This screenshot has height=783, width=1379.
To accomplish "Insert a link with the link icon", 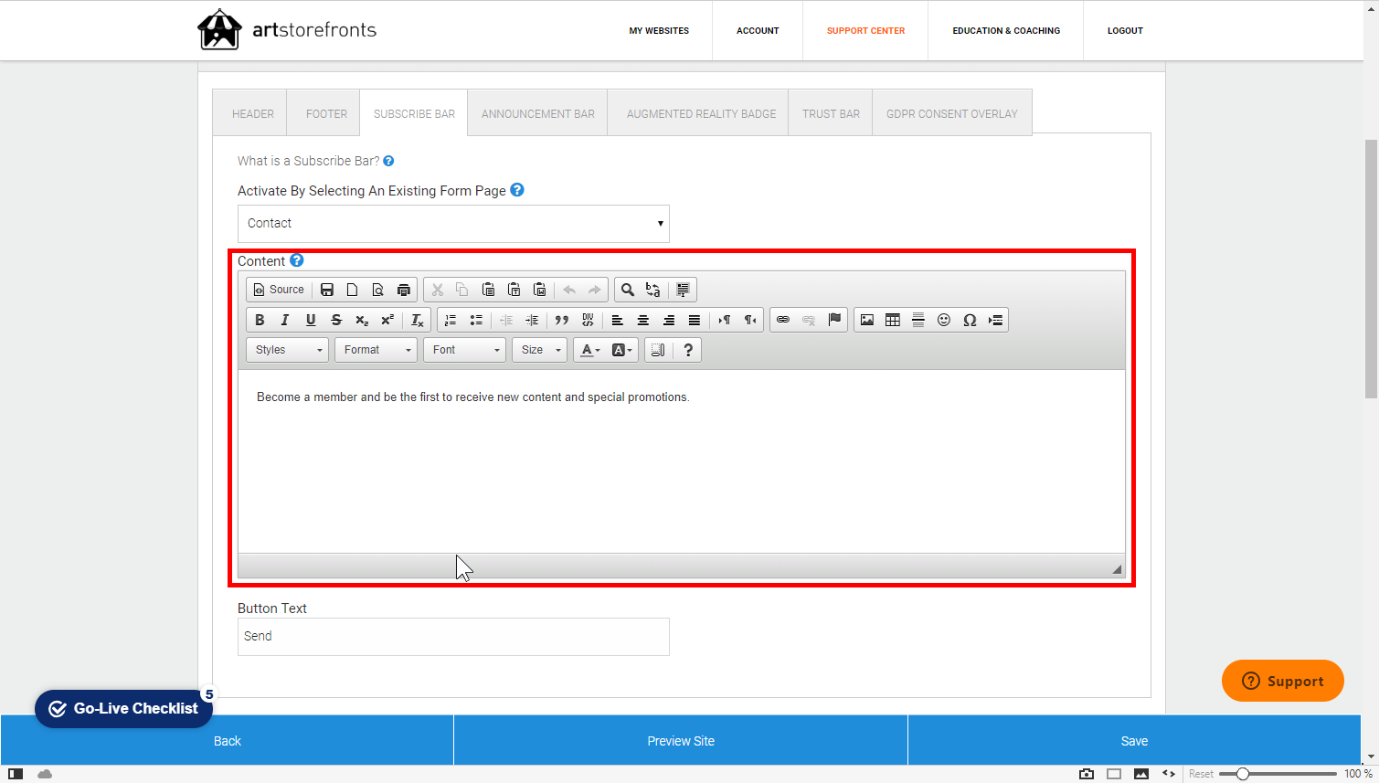I will coord(783,320).
